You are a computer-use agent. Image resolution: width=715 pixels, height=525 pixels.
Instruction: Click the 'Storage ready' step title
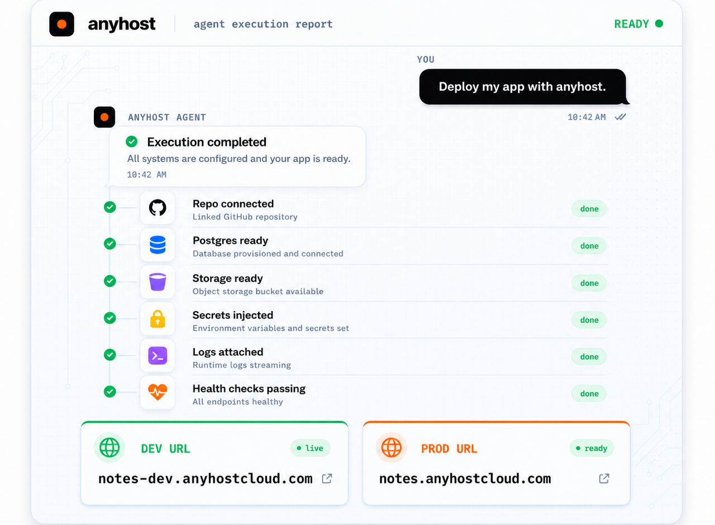pyautogui.click(x=227, y=278)
